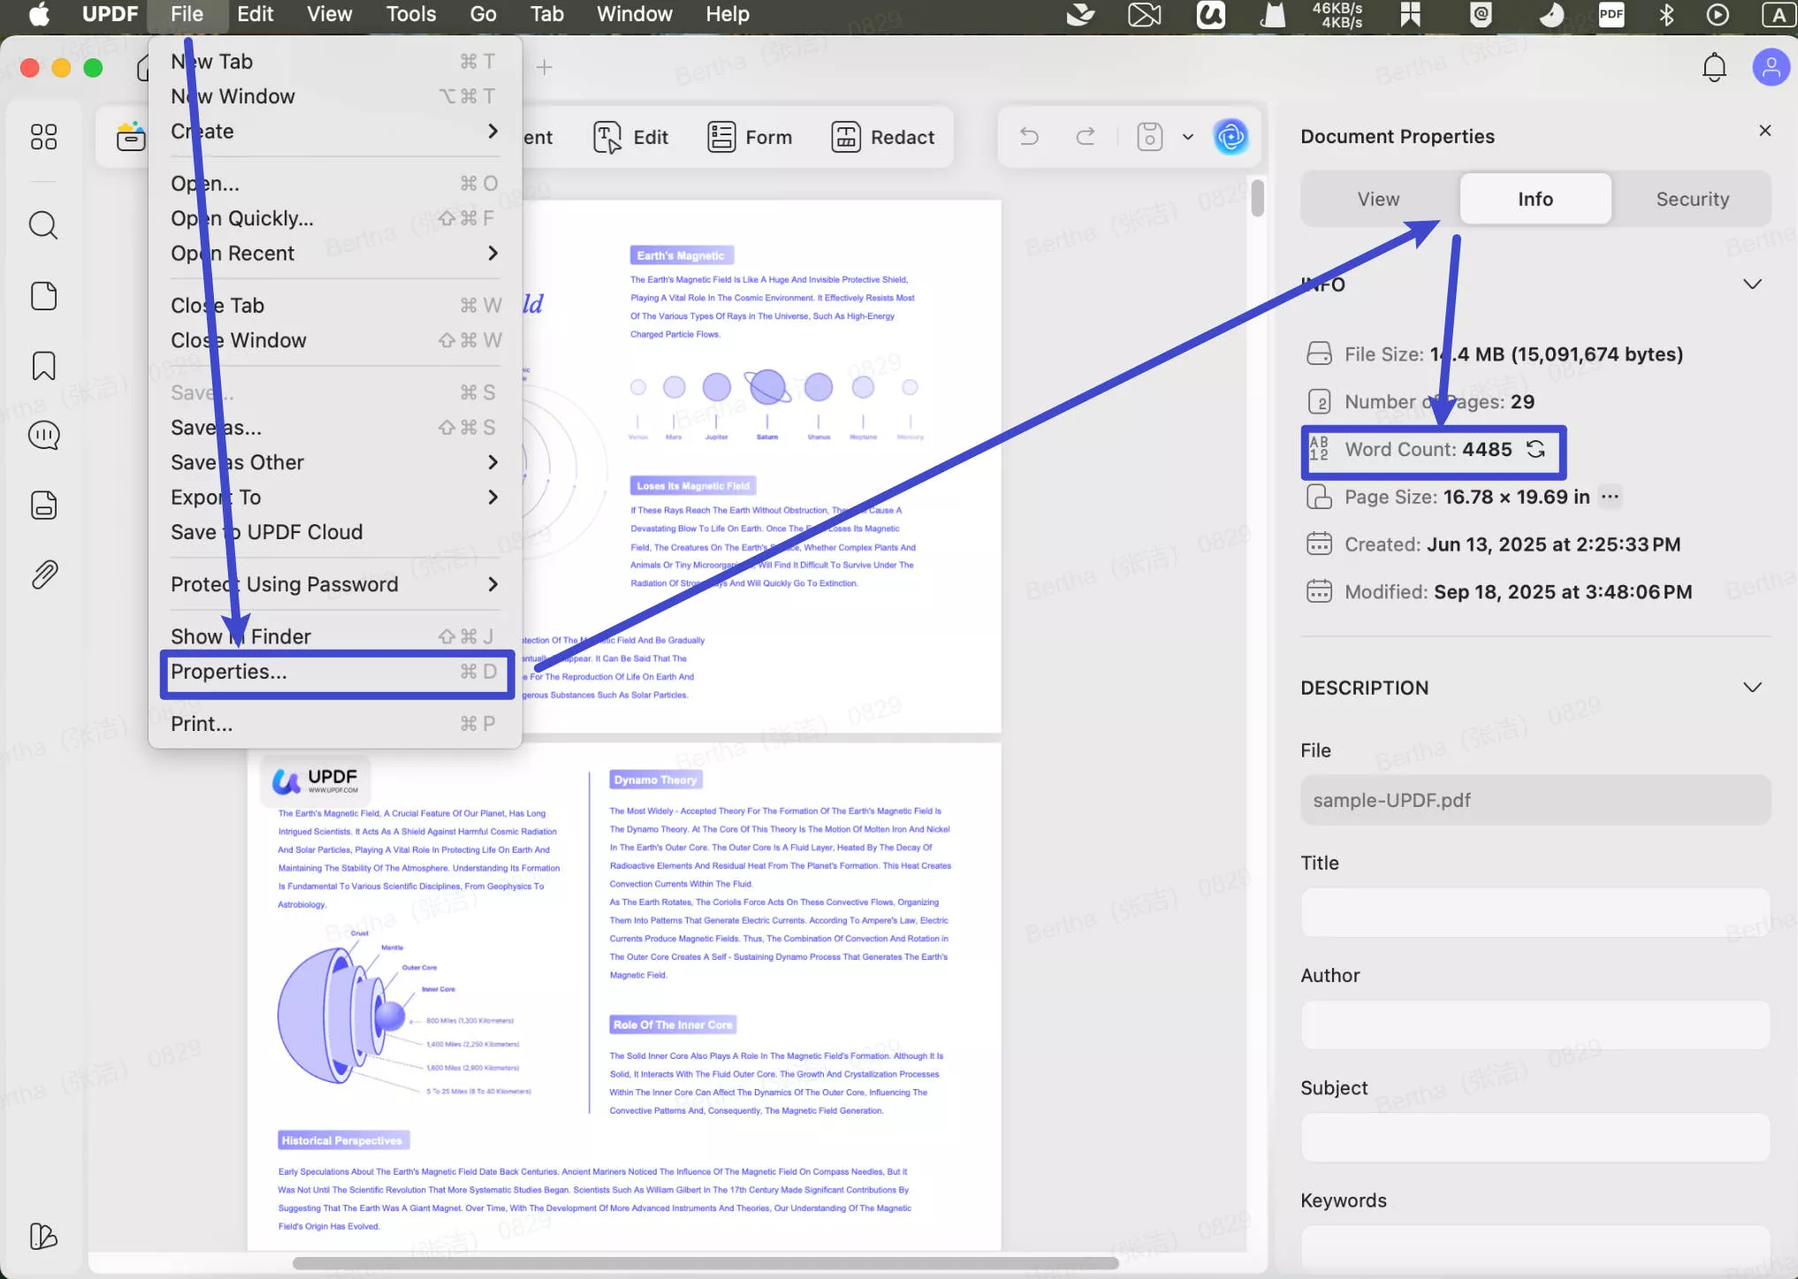The width and height of the screenshot is (1798, 1279).
Task: Select the Redact tool
Action: coord(882,136)
